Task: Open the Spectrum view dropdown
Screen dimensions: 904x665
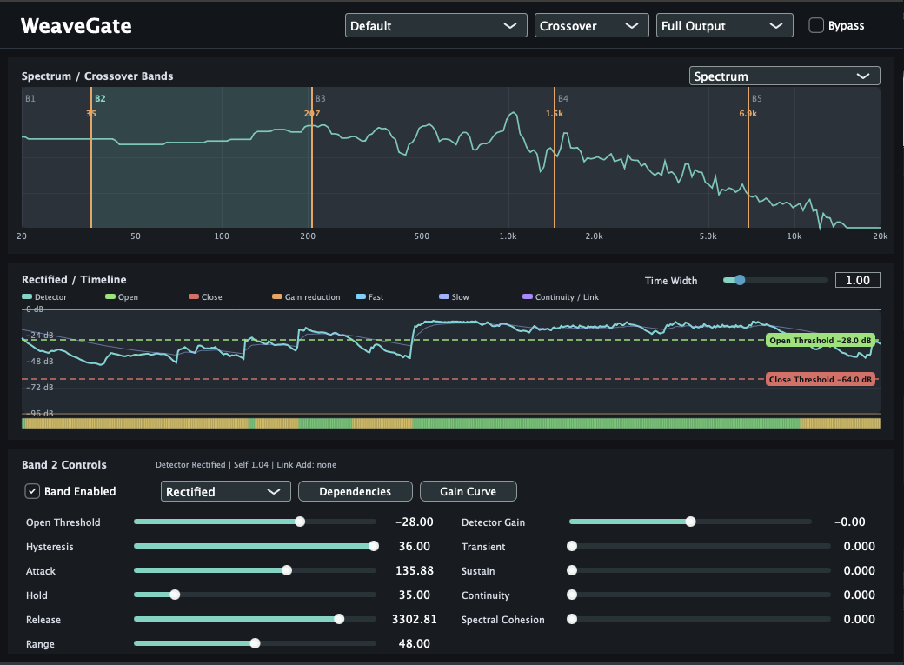Action: [784, 76]
